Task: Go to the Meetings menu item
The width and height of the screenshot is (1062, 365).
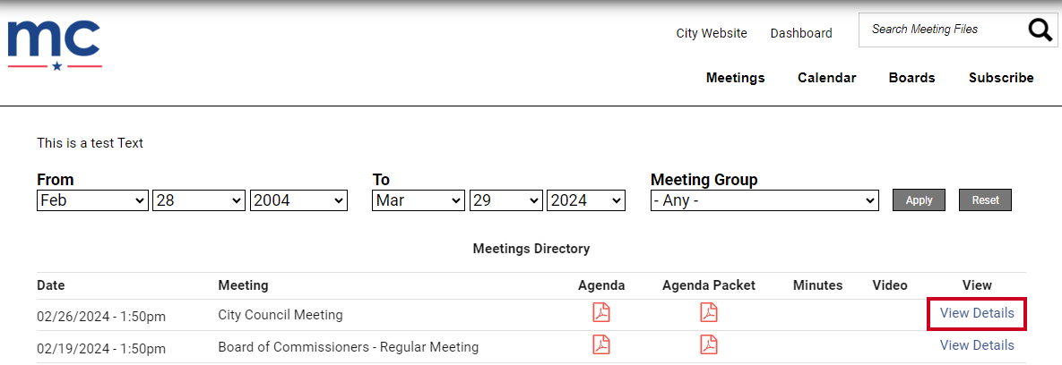Action: [736, 78]
